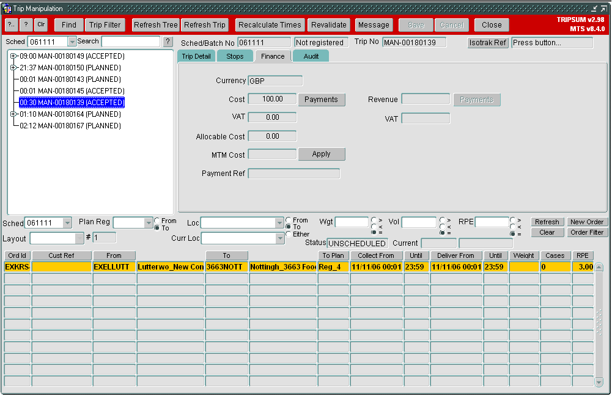Viewport: 612px width, 396px height.
Task: Click Refresh Trip
Action: (205, 25)
